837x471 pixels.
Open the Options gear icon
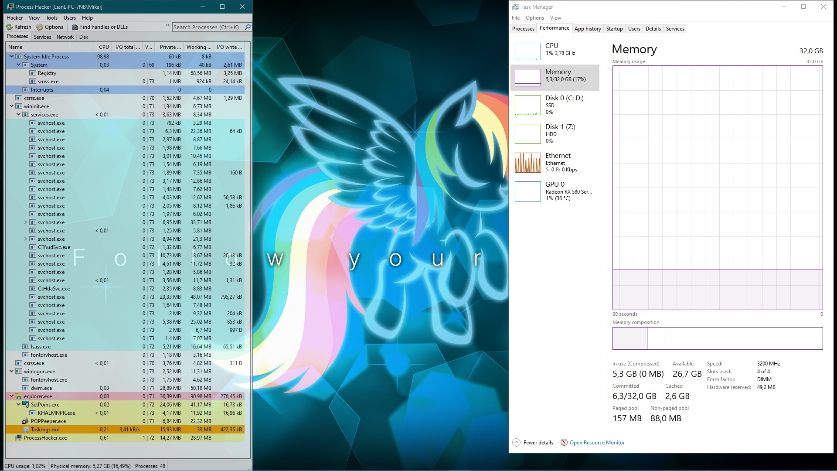[x=40, y=27]
